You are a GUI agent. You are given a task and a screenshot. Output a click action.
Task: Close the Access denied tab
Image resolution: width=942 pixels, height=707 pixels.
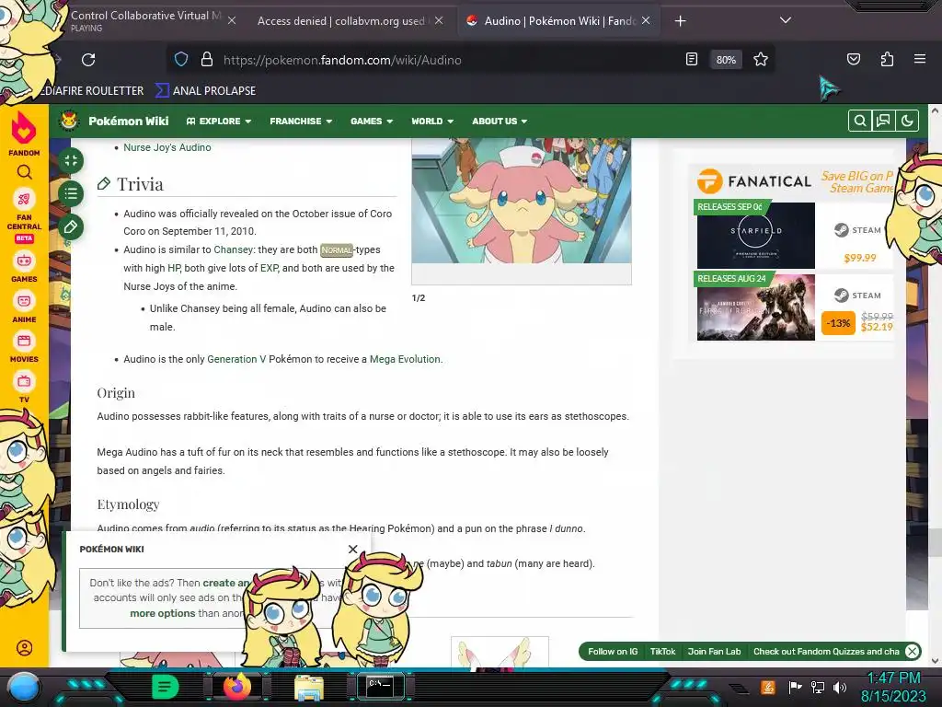439,20
